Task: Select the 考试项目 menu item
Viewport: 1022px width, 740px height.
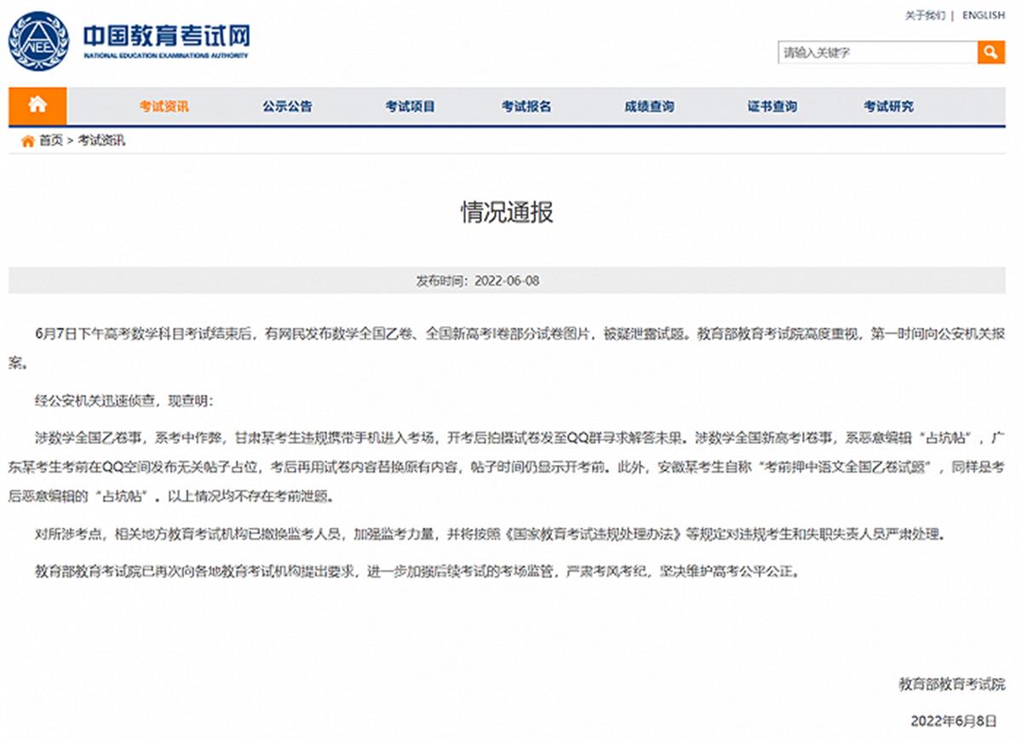Action: click(410, 106)
